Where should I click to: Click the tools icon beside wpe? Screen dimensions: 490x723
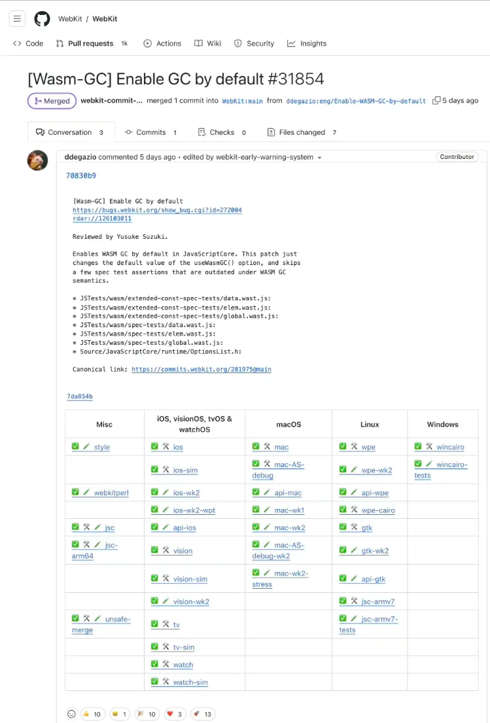tap(354, 446)
